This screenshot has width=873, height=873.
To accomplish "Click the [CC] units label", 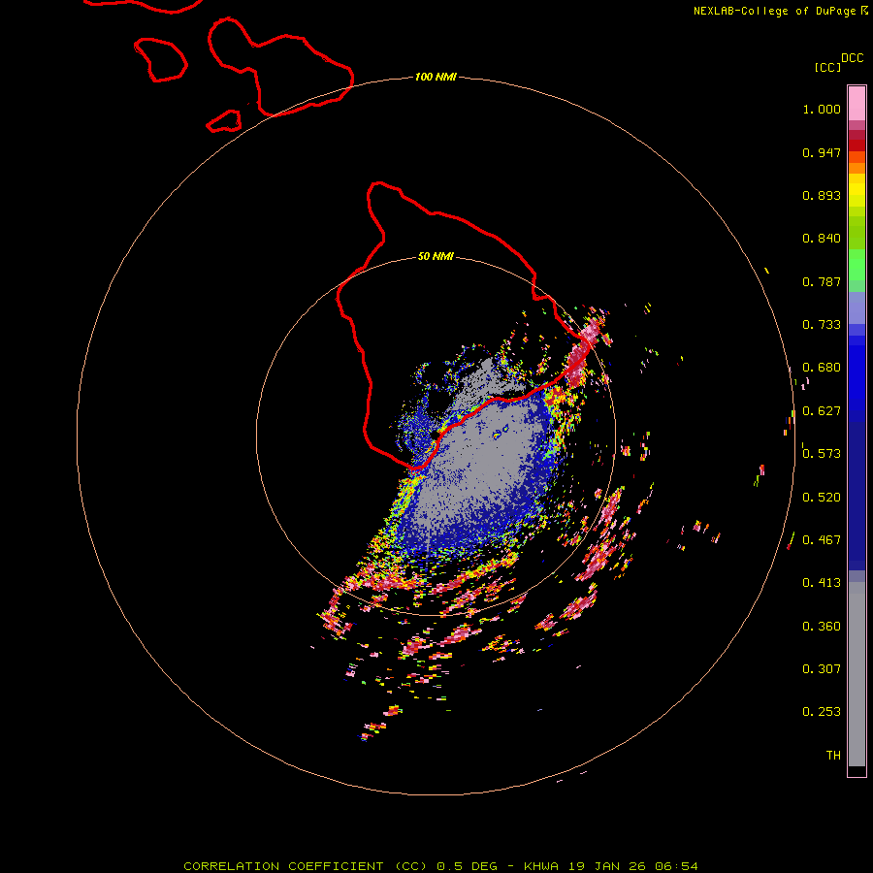I will point(827,67).
